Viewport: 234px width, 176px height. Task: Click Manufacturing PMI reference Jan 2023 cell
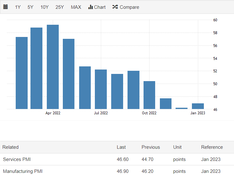(x=211, y=171)
